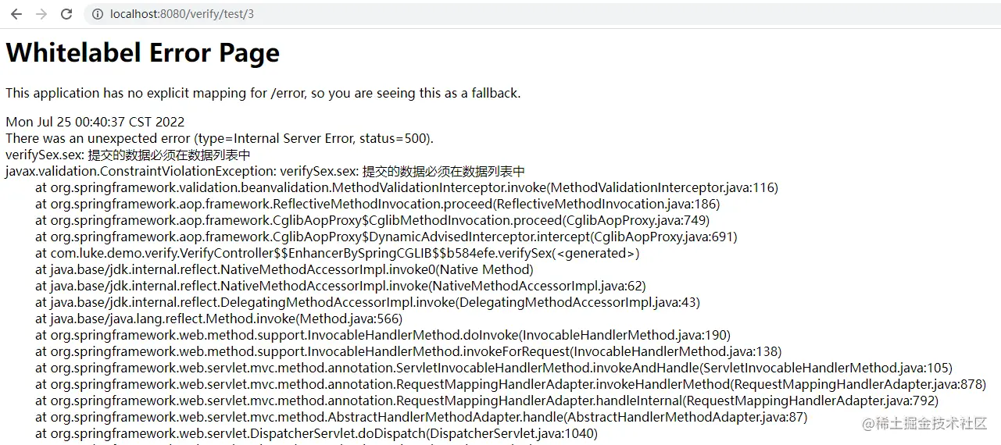Click the javax.validation.ConstraintViolationException line
This screenshot has height=445, width=1001.
pyautogui.click(x=265, y=171)
